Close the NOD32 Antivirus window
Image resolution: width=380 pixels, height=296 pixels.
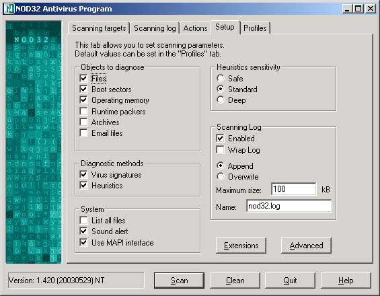[x=371, y=9]
